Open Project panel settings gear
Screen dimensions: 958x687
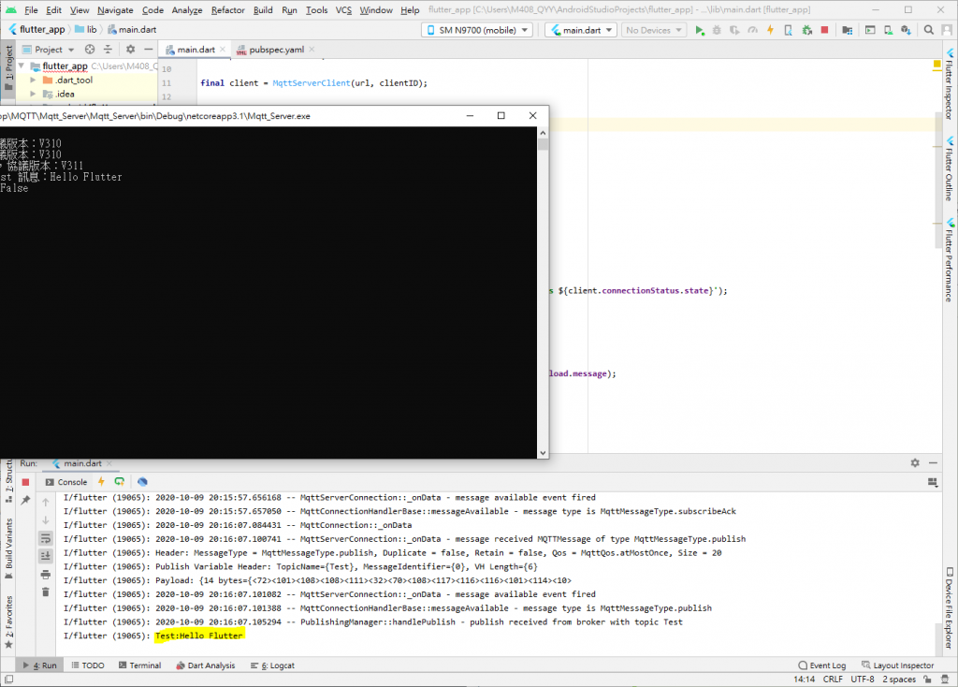click(x=130, y=50)
